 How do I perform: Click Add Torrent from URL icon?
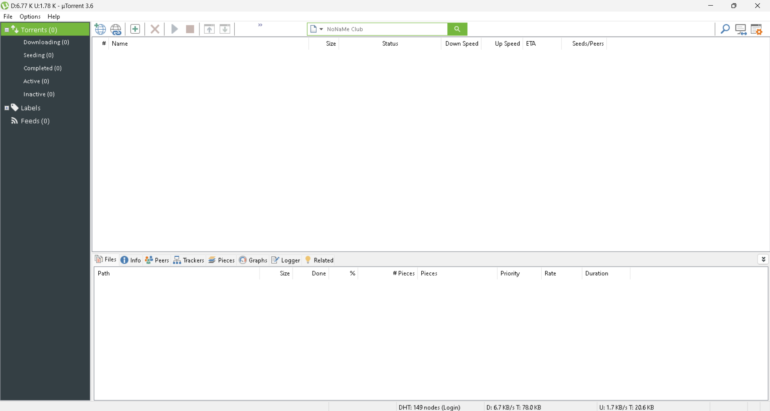click(x=116, y=29)
